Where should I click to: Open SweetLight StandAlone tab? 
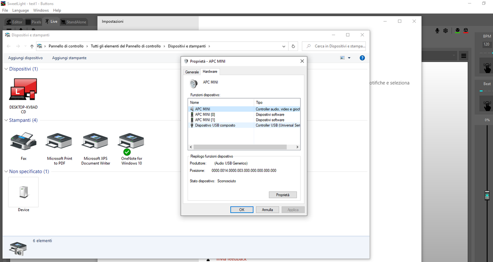[x=74, y=22]
